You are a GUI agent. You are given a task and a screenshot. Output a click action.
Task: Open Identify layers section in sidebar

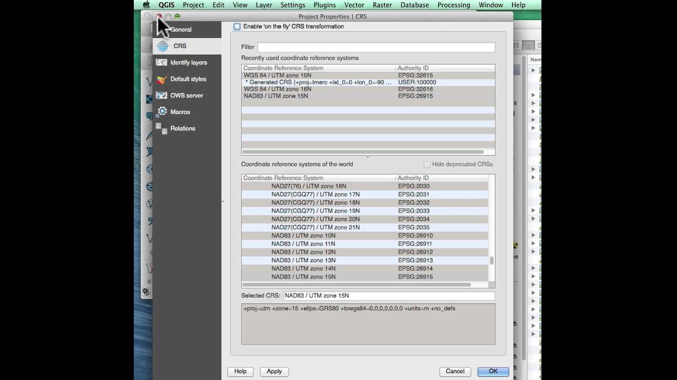(187, 62)
